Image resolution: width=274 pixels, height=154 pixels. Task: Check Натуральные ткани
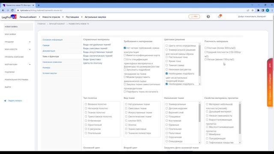[x=126, y=104]
